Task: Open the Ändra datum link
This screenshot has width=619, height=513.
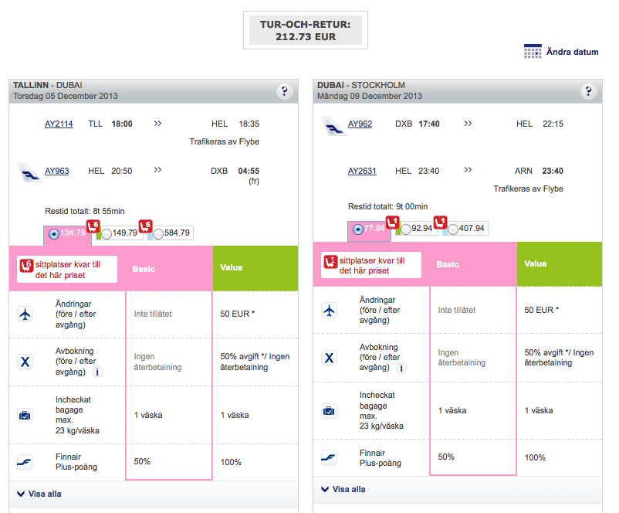Action: [x=572, y=52]
